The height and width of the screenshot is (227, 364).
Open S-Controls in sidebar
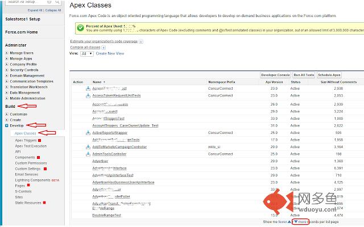pos(23,192)
